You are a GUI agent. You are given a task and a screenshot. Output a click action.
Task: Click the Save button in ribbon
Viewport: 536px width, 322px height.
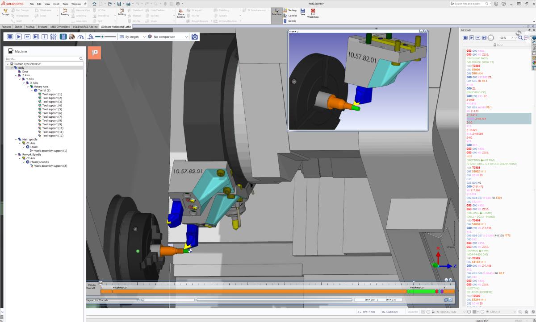(302, 12)
